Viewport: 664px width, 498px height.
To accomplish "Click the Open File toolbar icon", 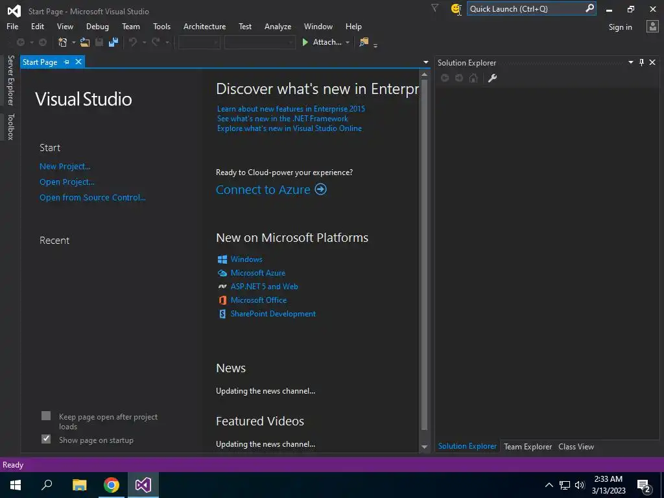I will (85, 42).
